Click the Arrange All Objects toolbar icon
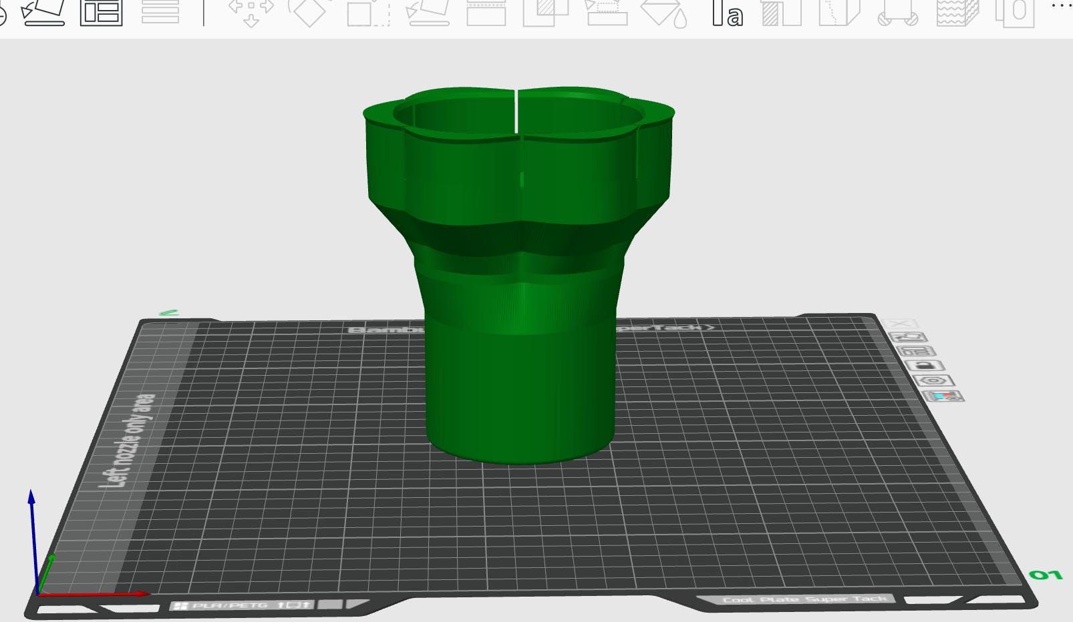The height and width of the screenshot is (622, 1073). (101, 12)
